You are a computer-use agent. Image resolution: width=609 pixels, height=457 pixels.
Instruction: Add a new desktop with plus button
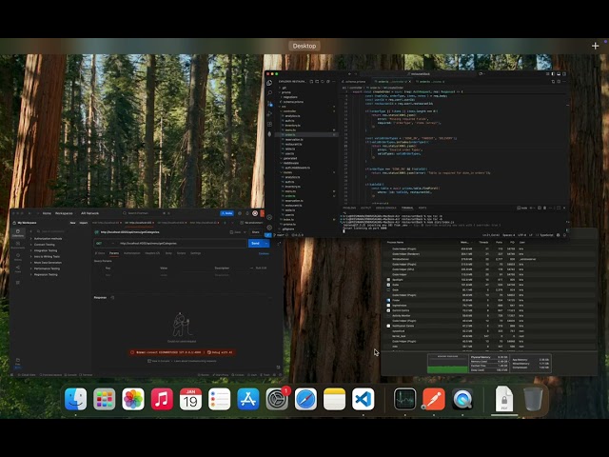[596, 45]
